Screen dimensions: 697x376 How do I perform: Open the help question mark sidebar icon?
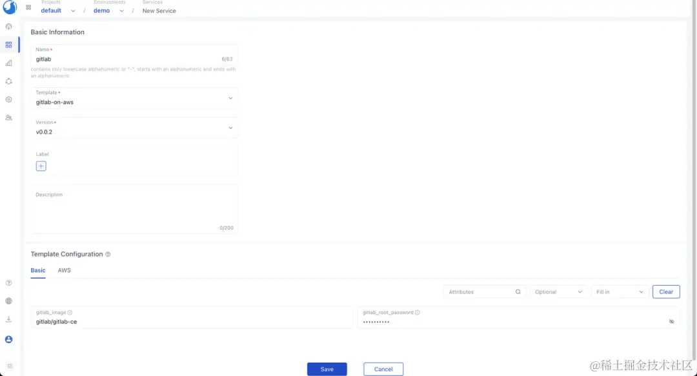click(8, 282)
